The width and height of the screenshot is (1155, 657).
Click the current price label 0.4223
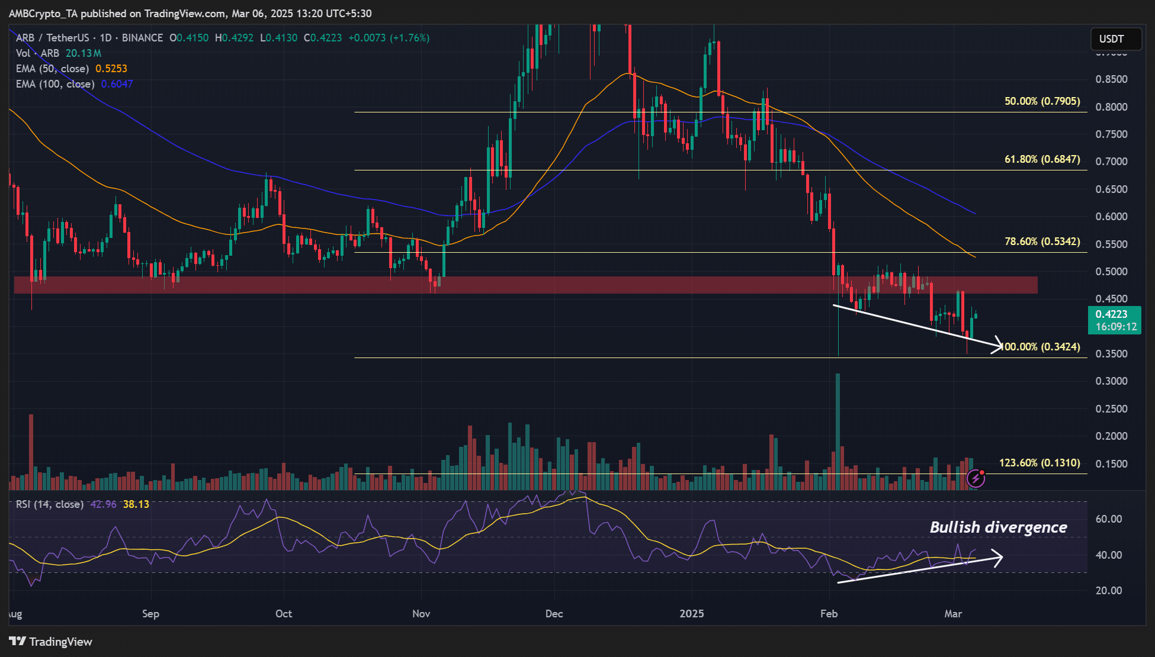click(x=1115, y=320)
